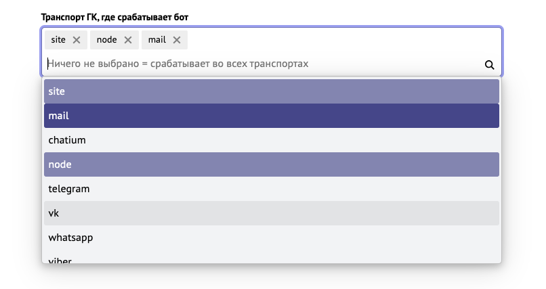Click the mail tag chip label
Image resolution: width=546 pixels, height=289 pixels.
click(157, 40)
